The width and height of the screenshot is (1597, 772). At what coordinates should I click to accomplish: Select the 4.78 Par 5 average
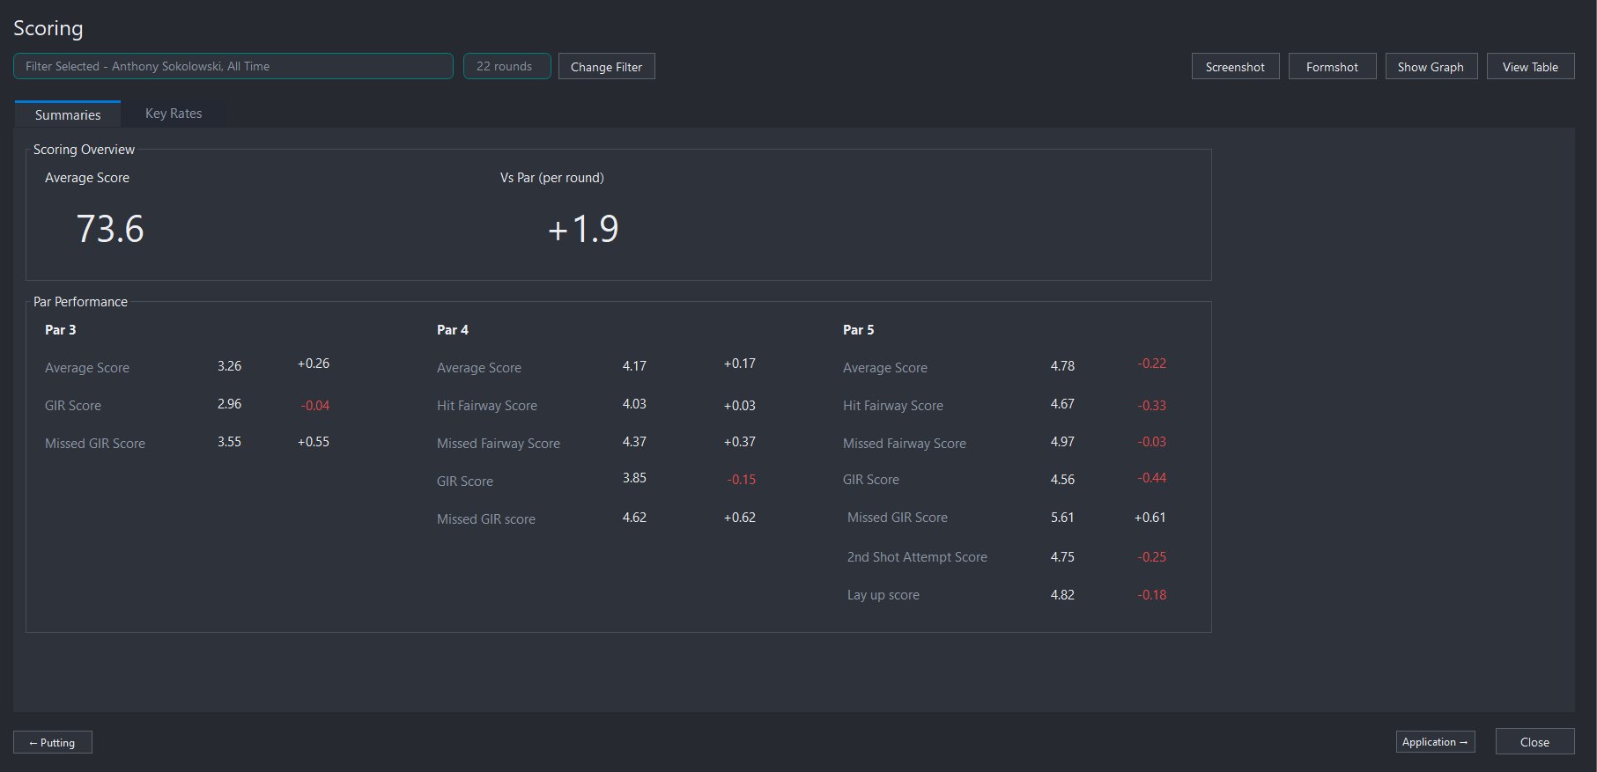pos(1062,366)
